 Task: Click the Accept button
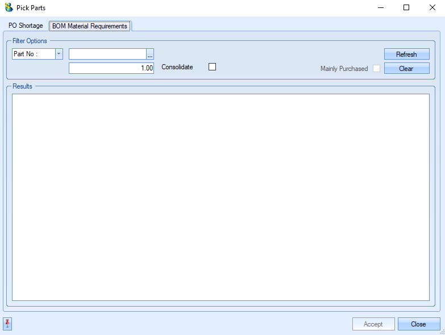[373, 324]
